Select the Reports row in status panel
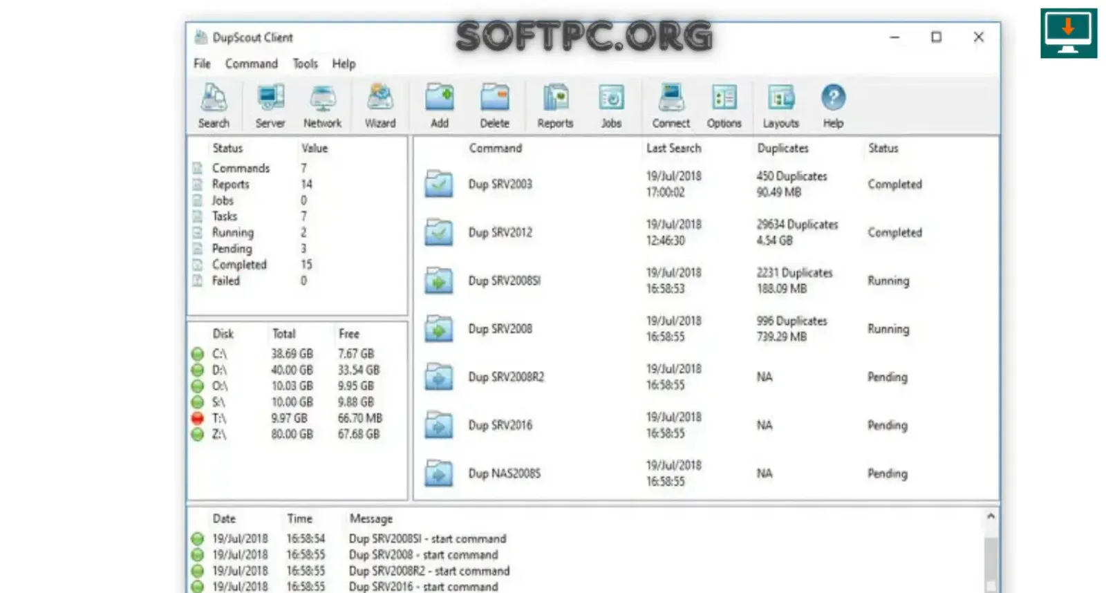 point(297,185)
